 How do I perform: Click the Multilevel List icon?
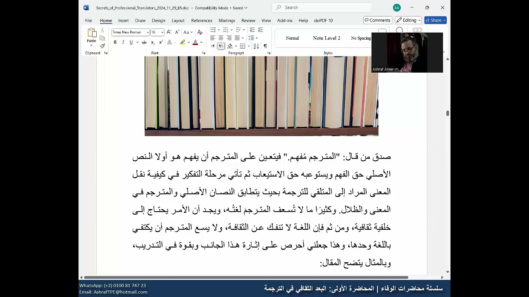pos(238,30)
